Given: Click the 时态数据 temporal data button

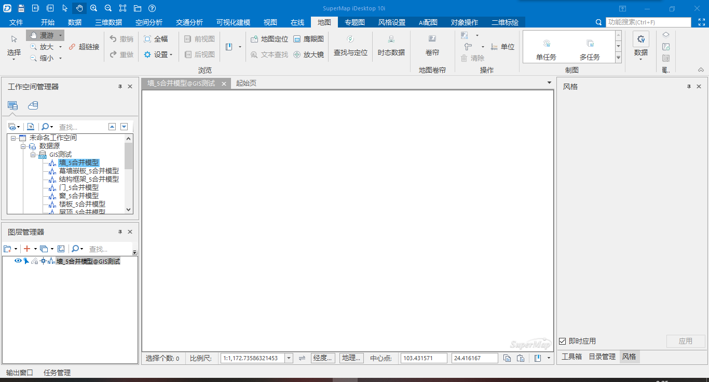Looking at the screenshot, I should [x=391, y=46].
